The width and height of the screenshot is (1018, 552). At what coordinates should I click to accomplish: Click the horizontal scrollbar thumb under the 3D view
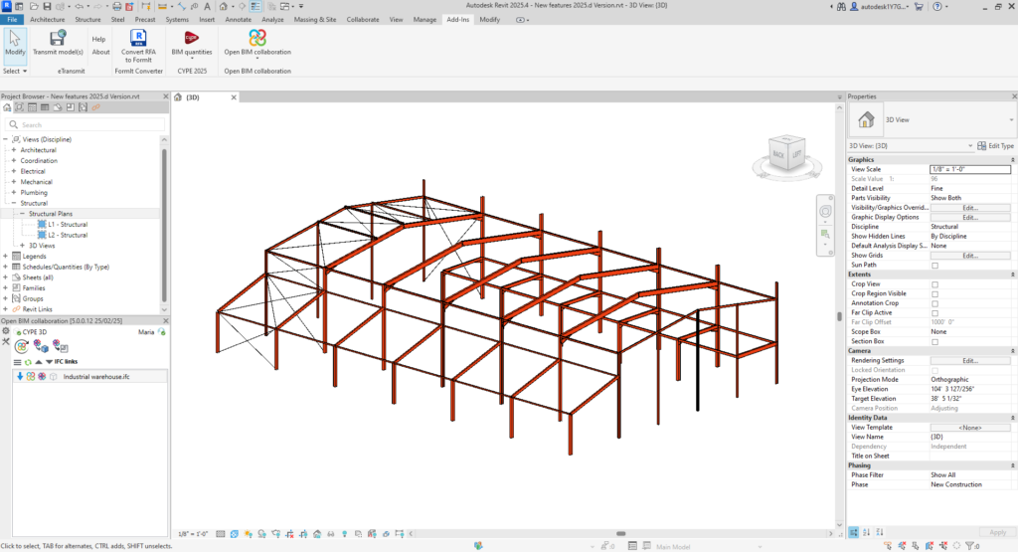620,534
